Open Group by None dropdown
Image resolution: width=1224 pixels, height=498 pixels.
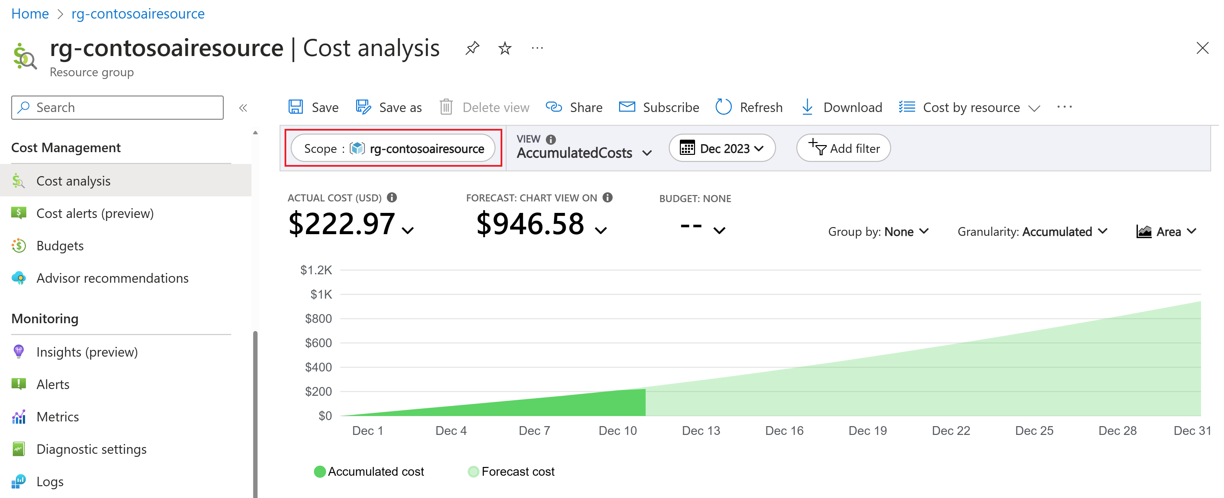[878, 232]
